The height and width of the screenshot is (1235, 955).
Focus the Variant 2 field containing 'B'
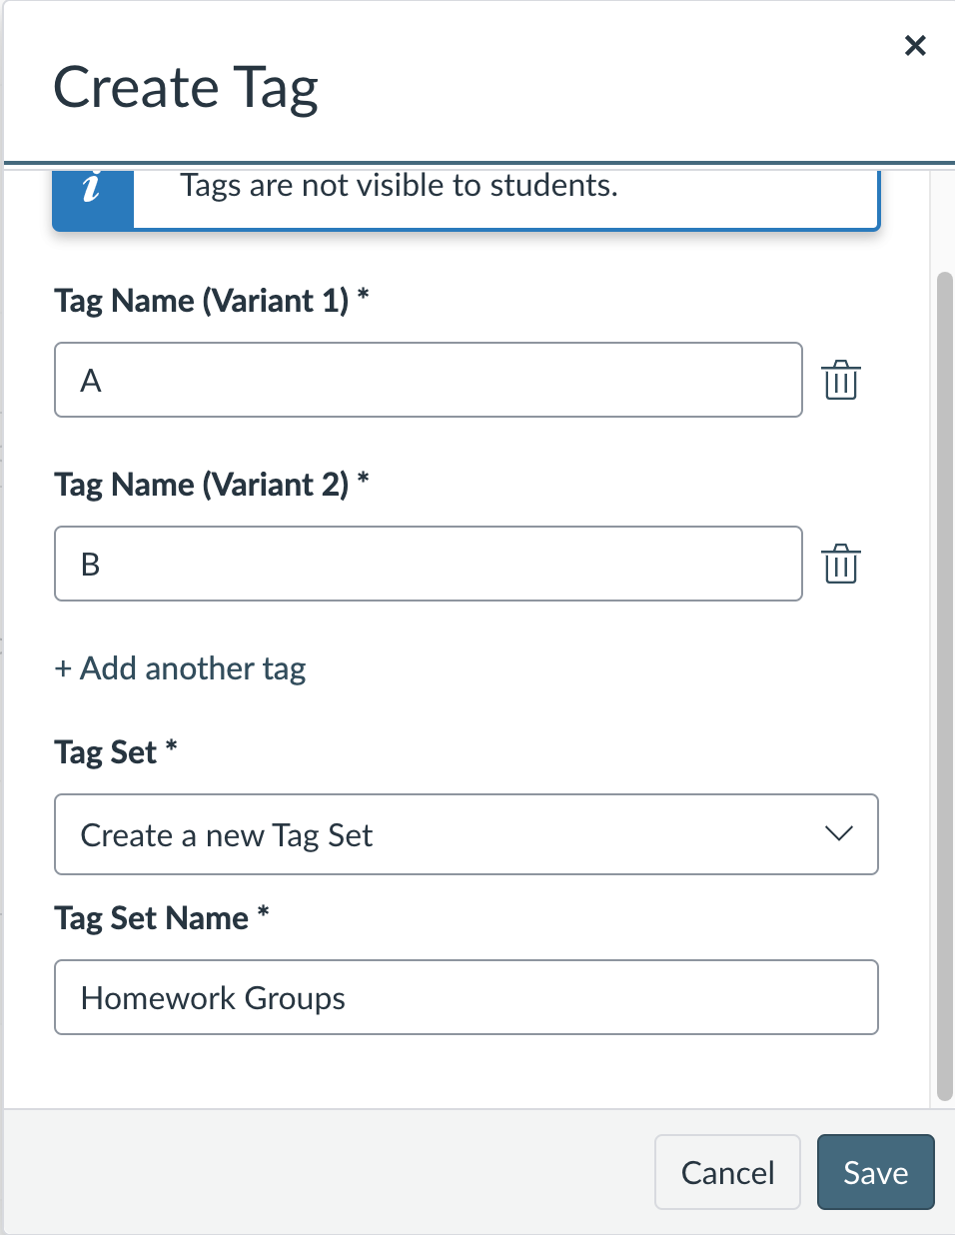(428, 564)
